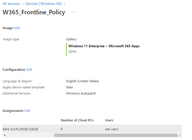Screen dimensions: 192x140
Task: Open the see users link
Action: tap(112, 129)
